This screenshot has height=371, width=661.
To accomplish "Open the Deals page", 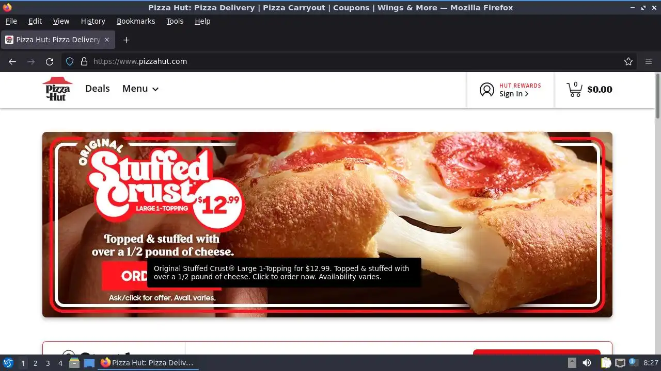I will click(97, 89).
